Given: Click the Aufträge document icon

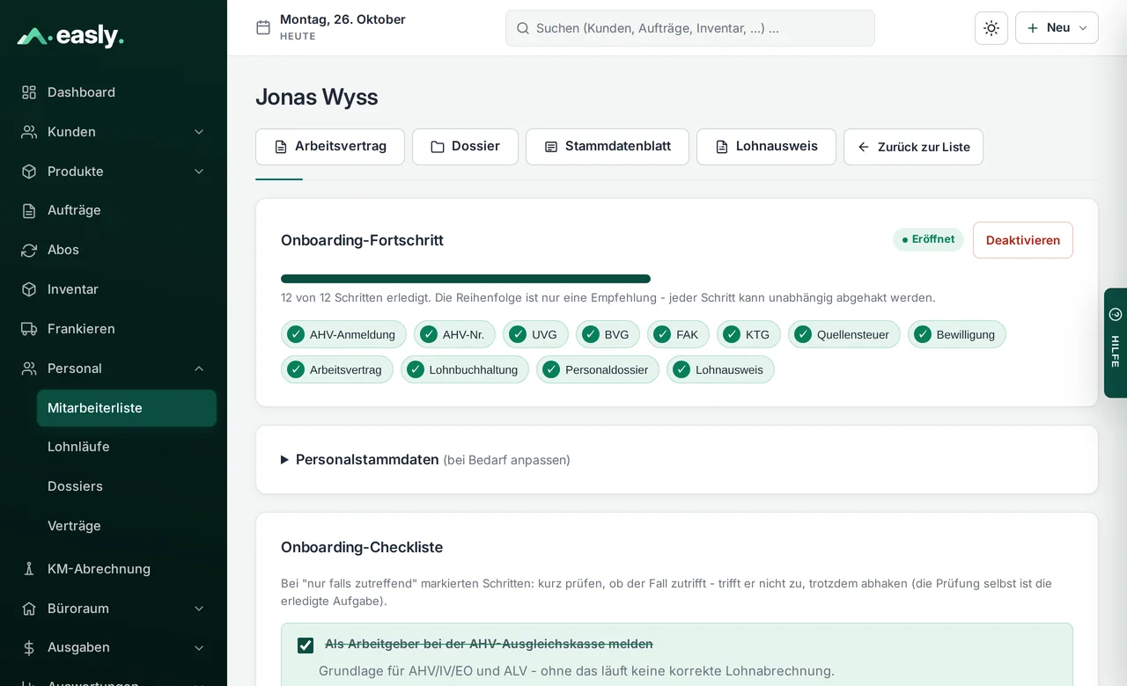Looking at the screenshot, I should pyautogui.click(x=29, y=210).
